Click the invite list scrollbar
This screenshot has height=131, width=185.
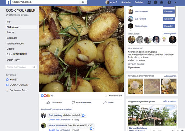[x=176, y=11]
